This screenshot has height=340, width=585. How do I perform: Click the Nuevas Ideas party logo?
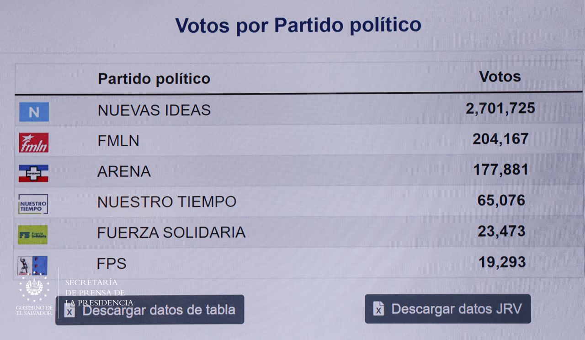[34, 112]
